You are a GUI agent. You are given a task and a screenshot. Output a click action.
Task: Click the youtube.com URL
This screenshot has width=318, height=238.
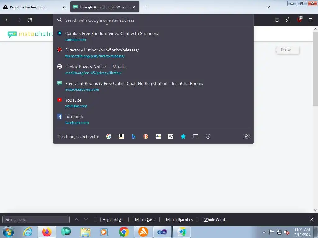(x=76, y=106)
